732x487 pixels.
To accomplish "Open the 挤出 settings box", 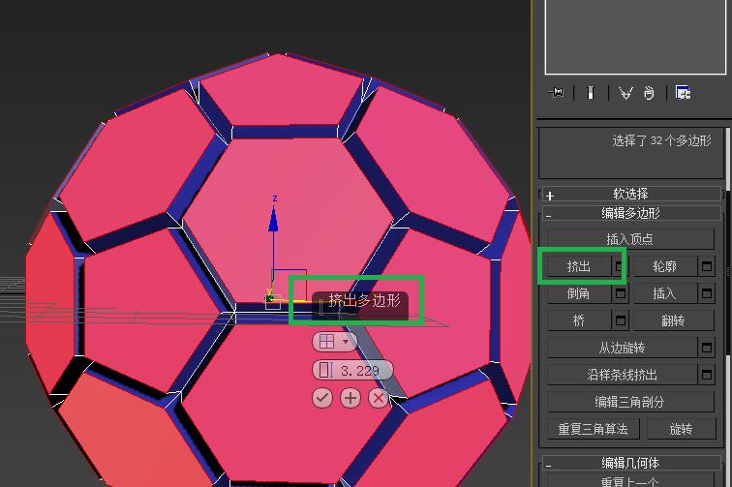I will pos(619,266).
